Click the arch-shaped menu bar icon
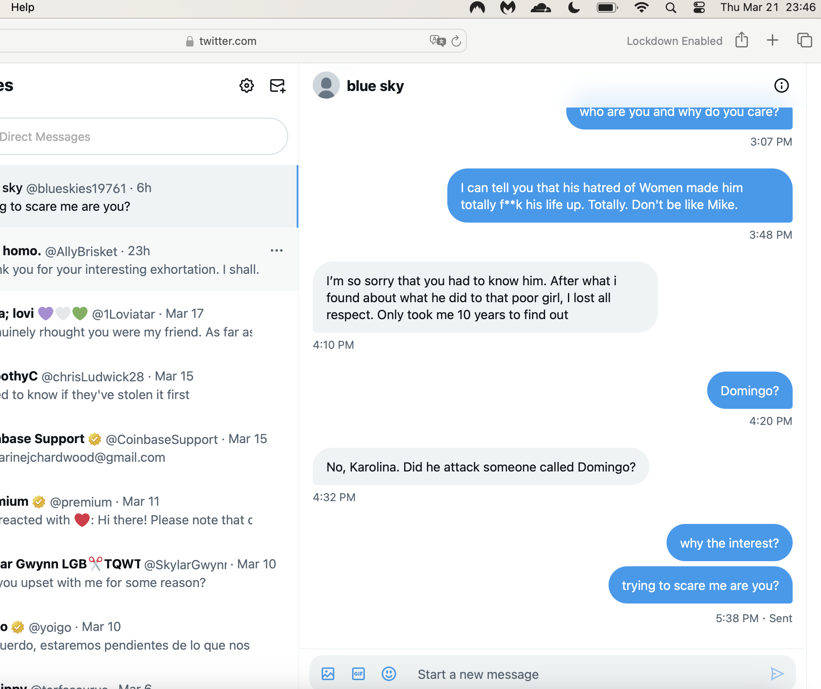Viewport: 821px width, 689px height. coord(477,8)
